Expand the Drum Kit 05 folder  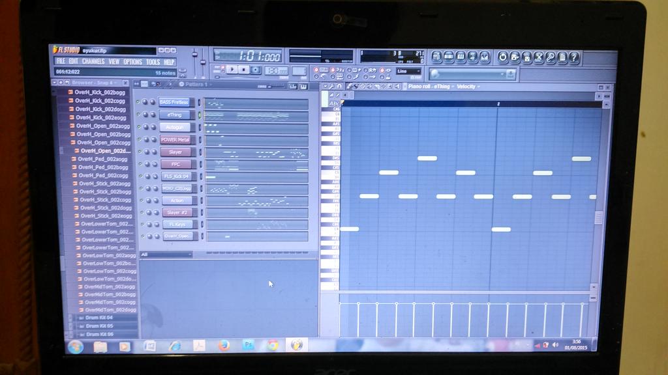point(99,326)
